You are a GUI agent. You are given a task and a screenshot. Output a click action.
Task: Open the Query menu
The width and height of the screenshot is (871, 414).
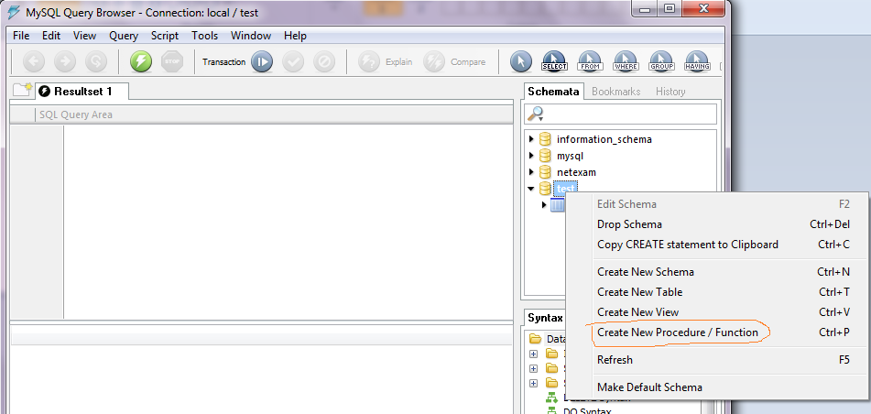pyautogui.click(x=124, y=36)
